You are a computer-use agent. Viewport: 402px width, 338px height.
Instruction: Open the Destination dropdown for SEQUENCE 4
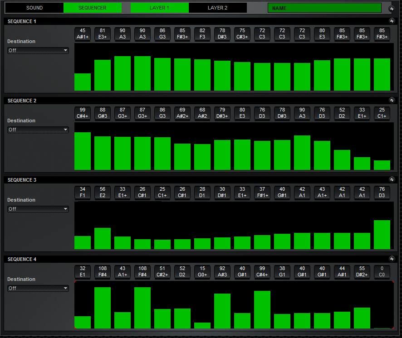click(x=38, y=288)
